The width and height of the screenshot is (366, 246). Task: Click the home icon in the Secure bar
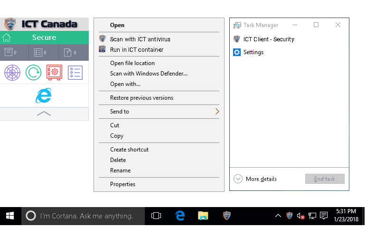[7, 38]
